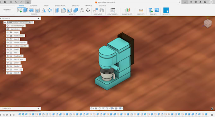Screen dimensions: 215x117
Task: Open the SELECT dropdown menu
Action: [166, 14]
